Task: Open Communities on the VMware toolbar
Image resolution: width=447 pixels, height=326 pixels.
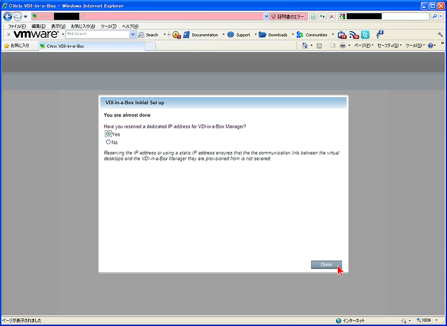Action: point(312,35)
